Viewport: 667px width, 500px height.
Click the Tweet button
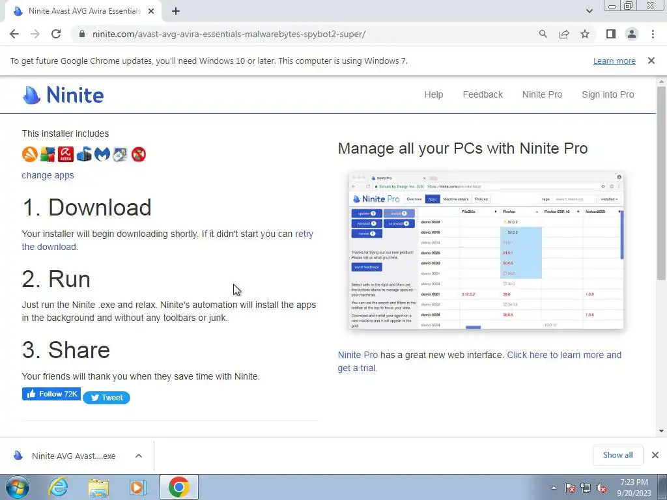tap(106, 398)
